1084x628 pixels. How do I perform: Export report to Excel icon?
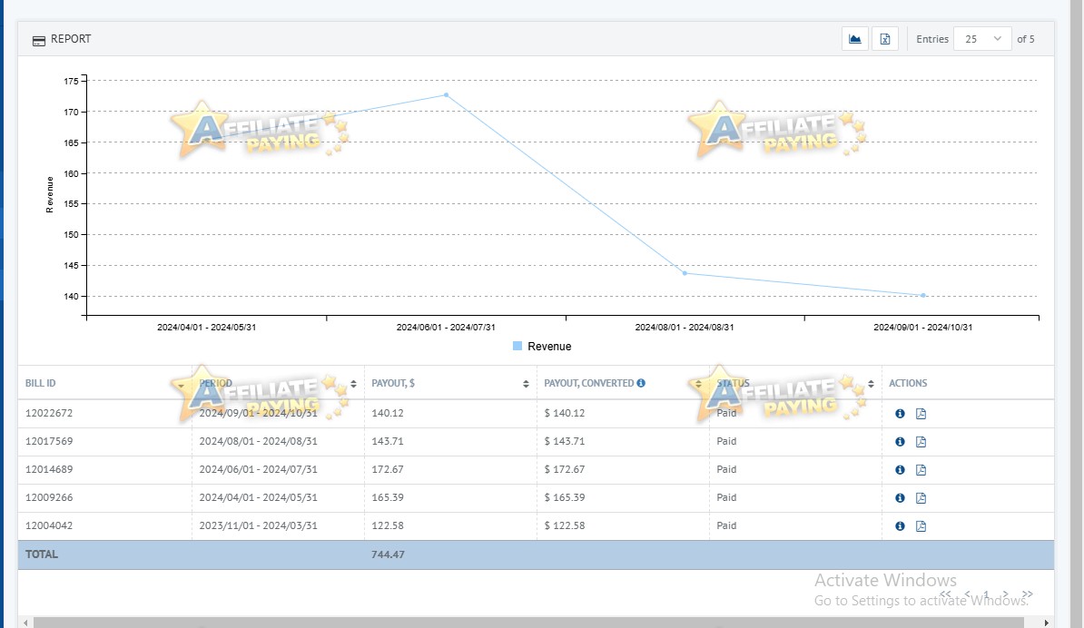click(x=885, y=39)
